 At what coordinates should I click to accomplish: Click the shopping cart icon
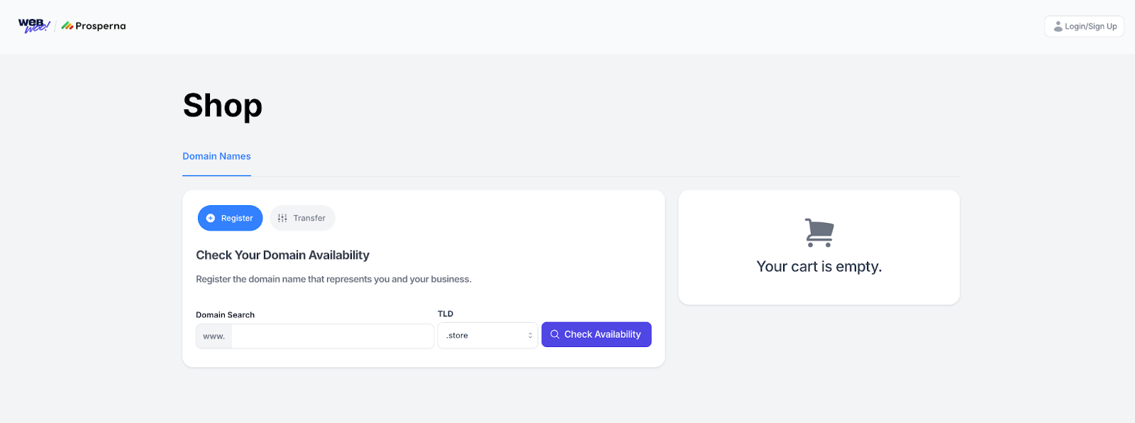[x=819, y=232]
